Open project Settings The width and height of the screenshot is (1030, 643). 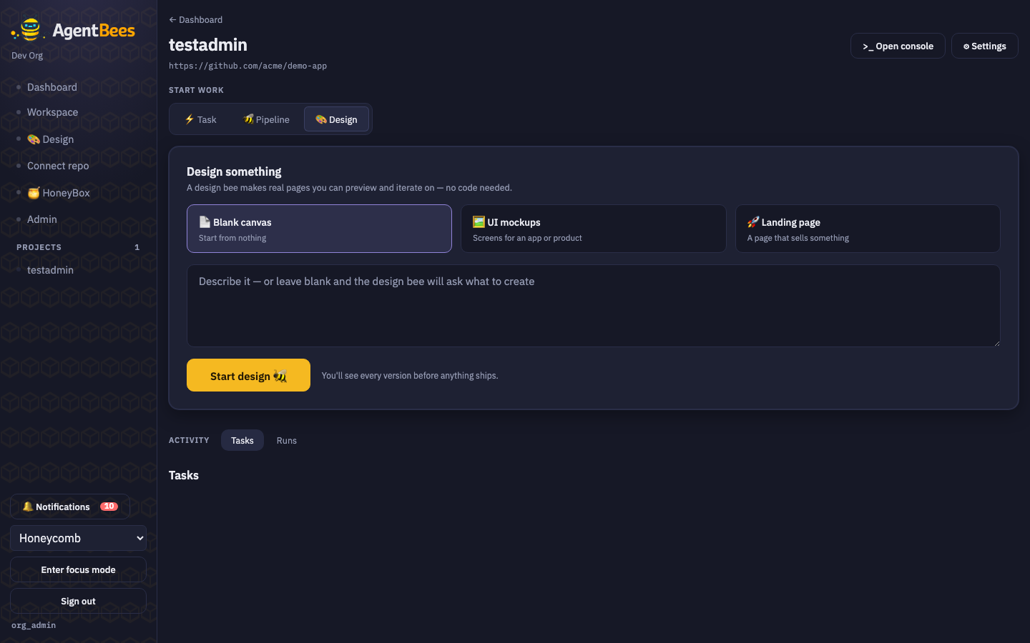tap(984, 46)
